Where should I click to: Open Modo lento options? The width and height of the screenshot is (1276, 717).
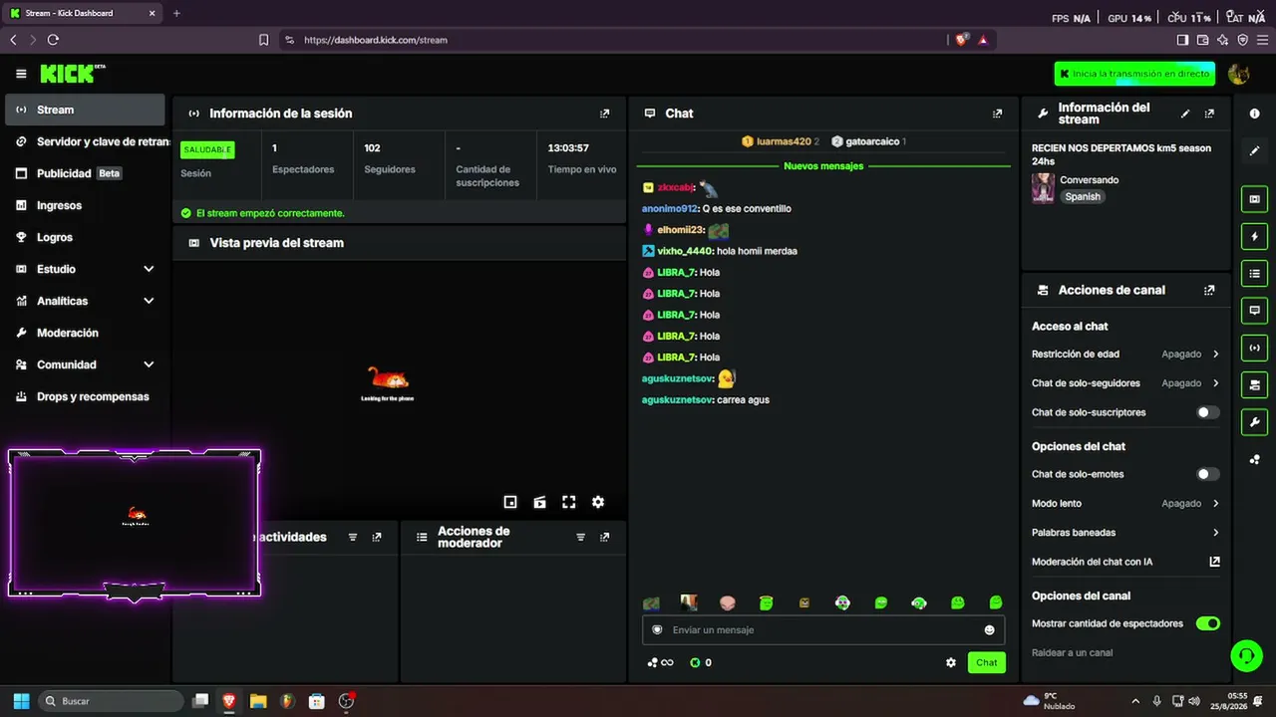point(1126,504)
